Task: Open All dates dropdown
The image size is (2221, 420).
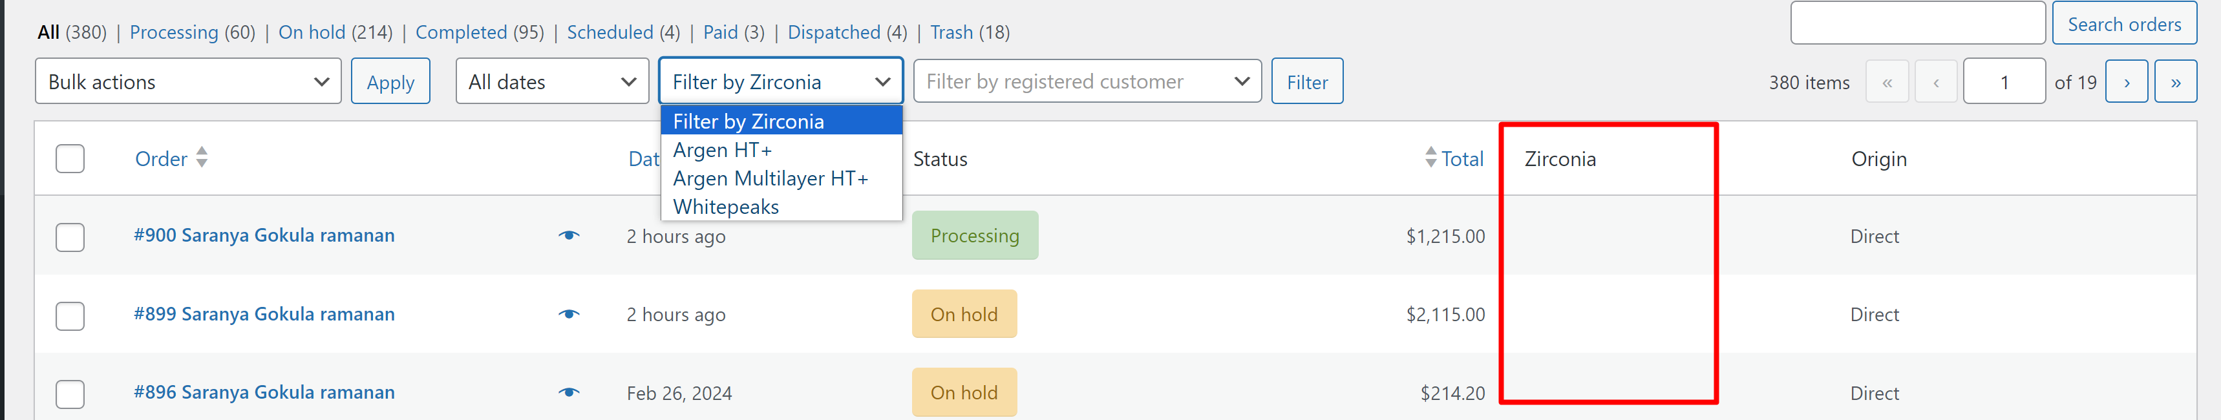Action: 552,82
